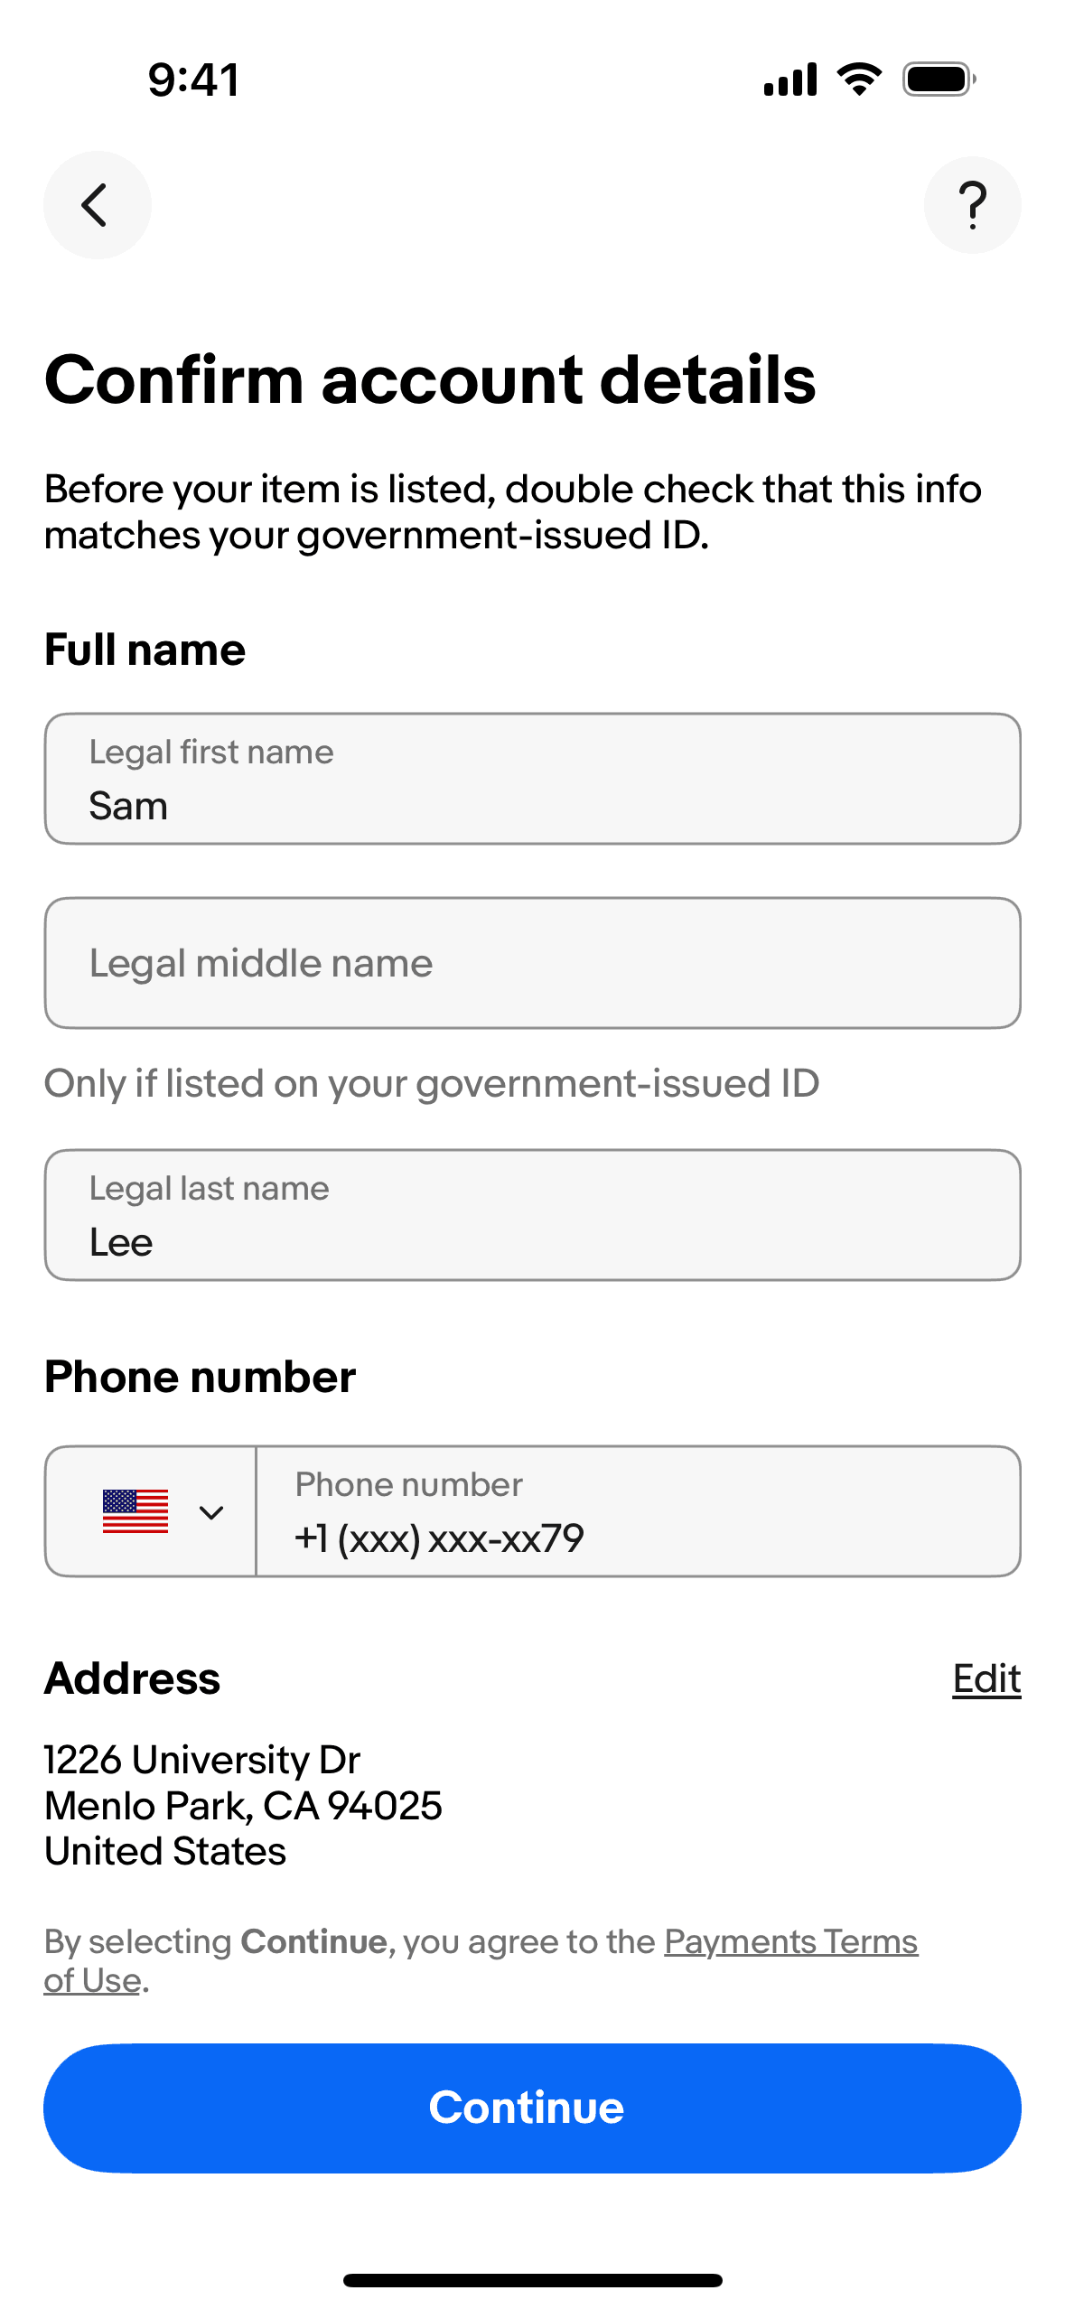Image resolution: width=1065 pixels, height=2309 pixels.
Task: Tap the 9:41 clock in status bar
Action: (x=194, y=79)
